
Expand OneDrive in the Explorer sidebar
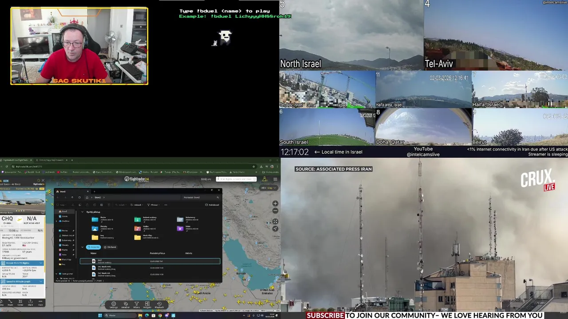point(56,221)
